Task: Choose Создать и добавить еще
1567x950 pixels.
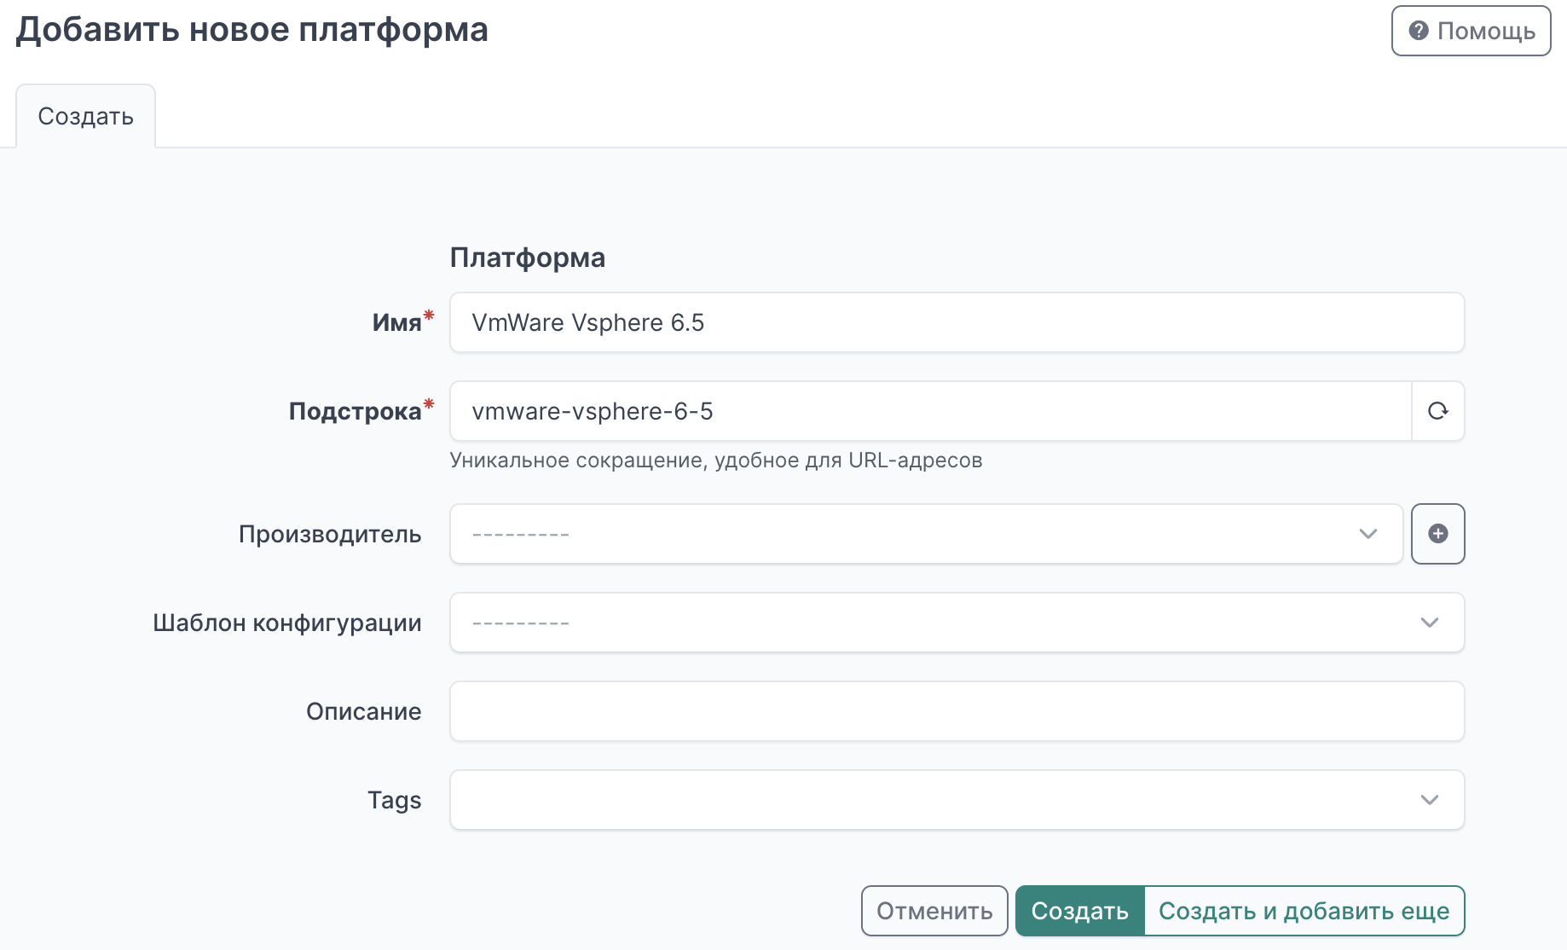Action: tap(1304, 911)
